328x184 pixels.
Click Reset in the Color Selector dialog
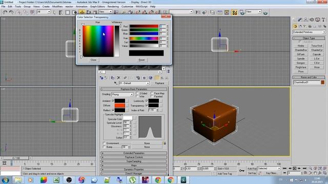pyautogui.click(x=141, y=60)
